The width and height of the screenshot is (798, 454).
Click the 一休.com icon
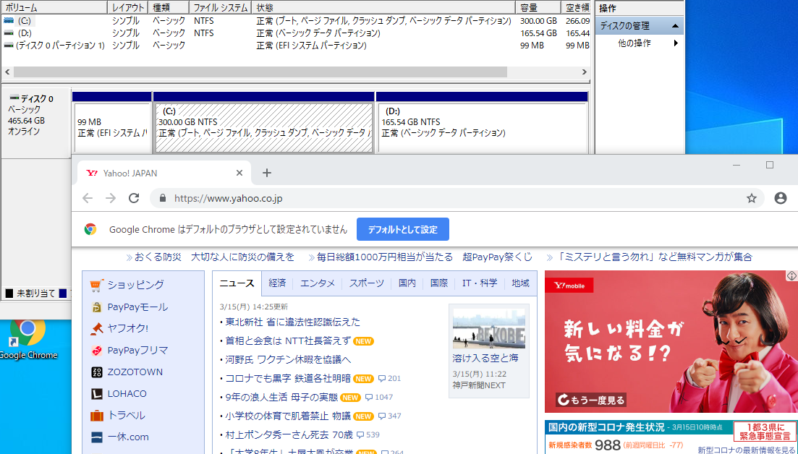point(97,437)
